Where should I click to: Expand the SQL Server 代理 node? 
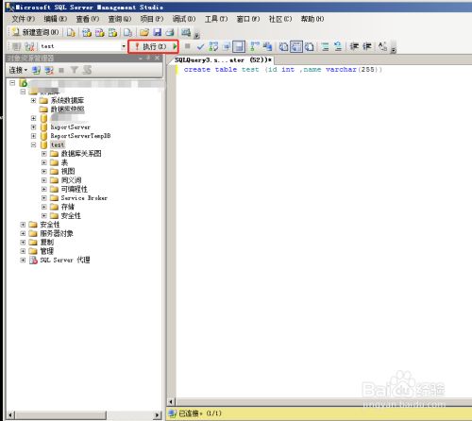[23, 260]
